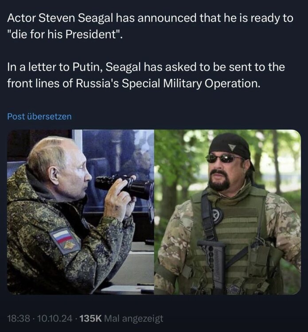
Task: Click the 135K view count
Action: [x=91, y=318]
